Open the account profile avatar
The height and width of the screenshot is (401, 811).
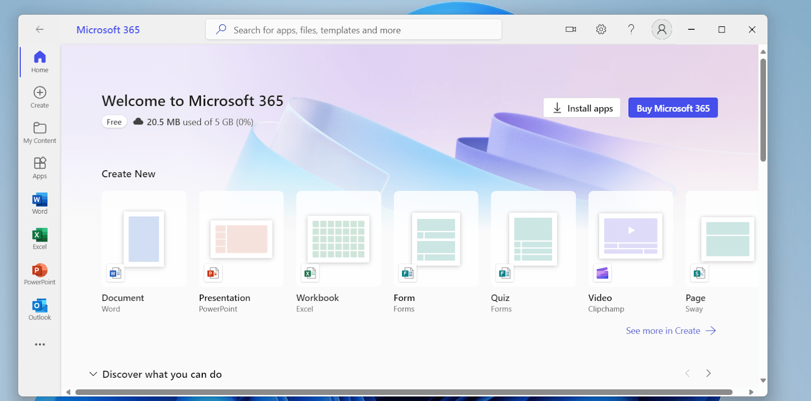tap(661, 29)
